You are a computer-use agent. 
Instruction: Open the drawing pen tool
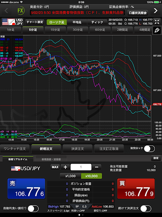click(157, 30)
